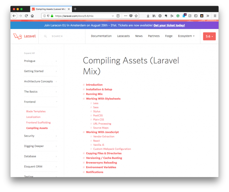Open the Library bookshelf icon

click(154, 16)
